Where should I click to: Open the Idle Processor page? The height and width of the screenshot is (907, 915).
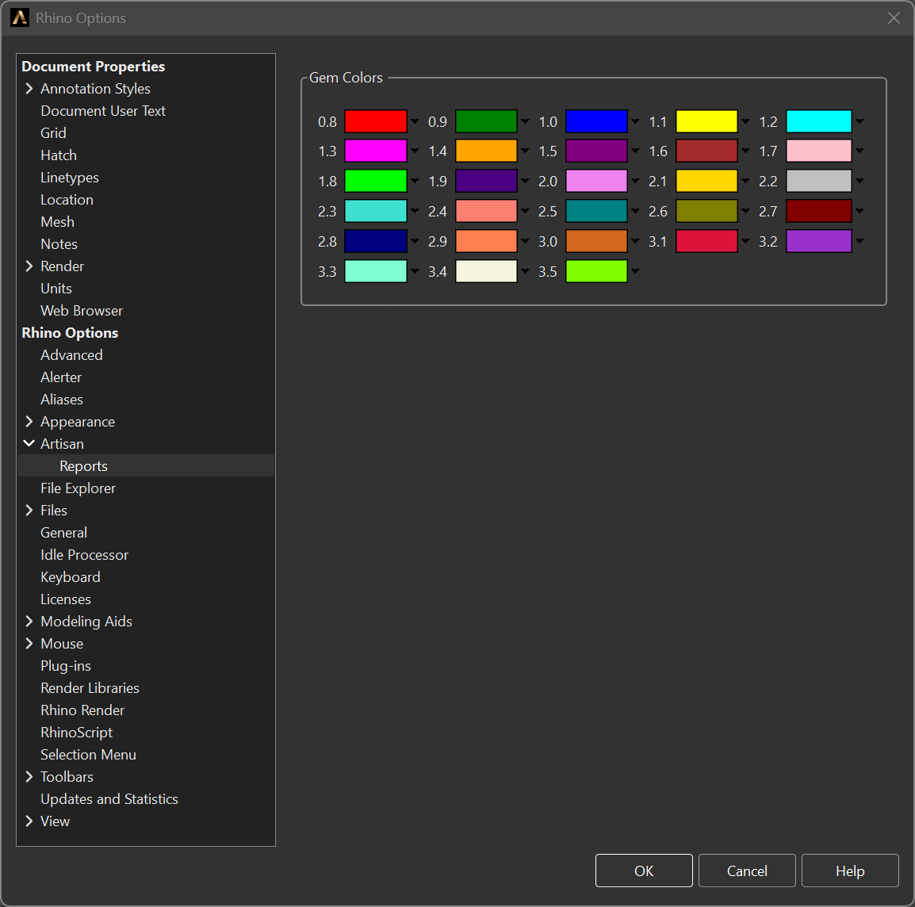[x=84, y=554]
